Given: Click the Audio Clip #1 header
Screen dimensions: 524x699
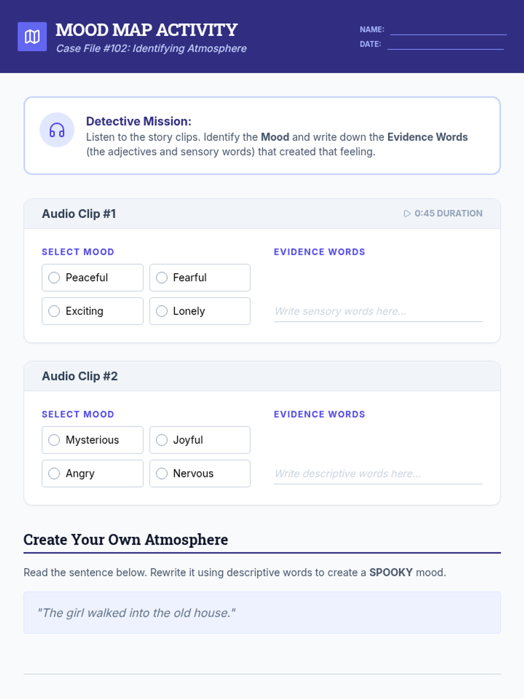Looking at the screenshot, I should (79, 214).
